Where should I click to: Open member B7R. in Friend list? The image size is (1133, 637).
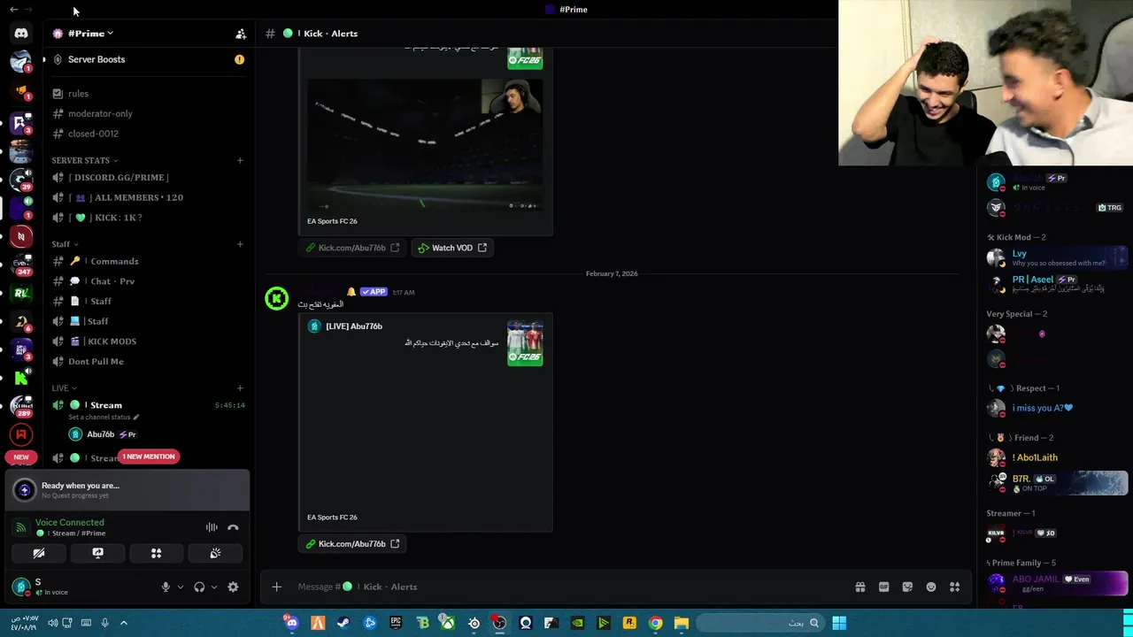coord(1056,483)
